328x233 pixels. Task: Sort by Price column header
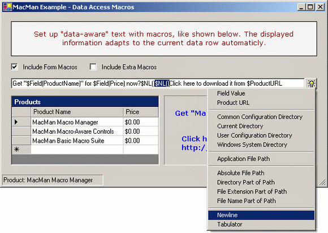[x=141, y=112]
